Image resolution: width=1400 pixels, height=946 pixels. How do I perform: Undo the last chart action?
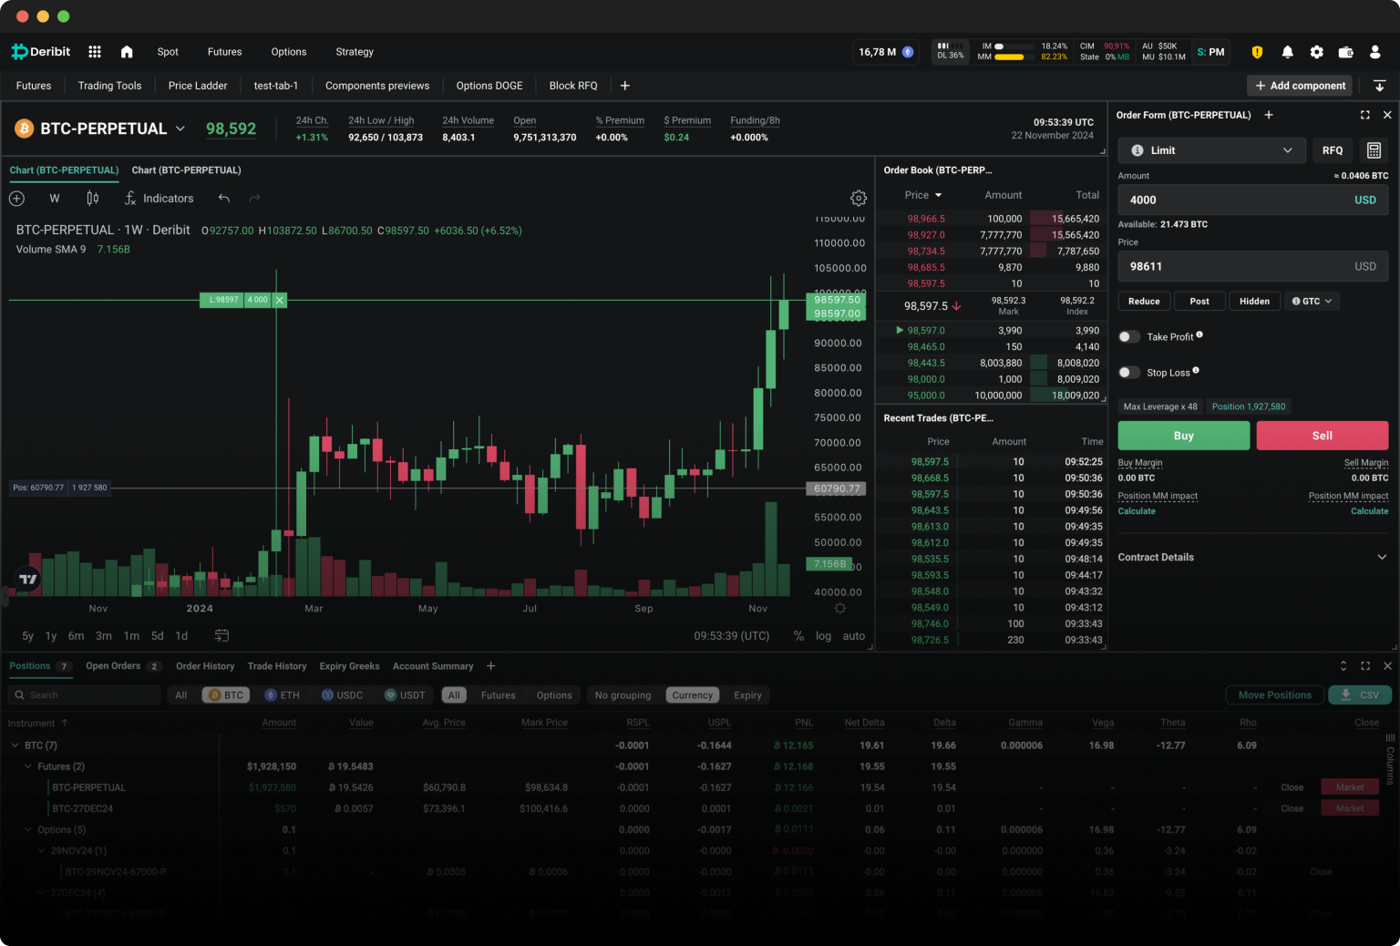click(x=224, y=198)
